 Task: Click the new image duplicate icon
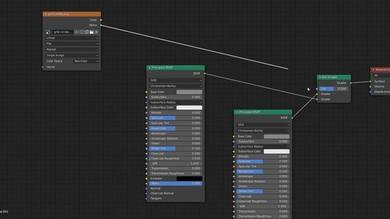[x=87, y=32]
